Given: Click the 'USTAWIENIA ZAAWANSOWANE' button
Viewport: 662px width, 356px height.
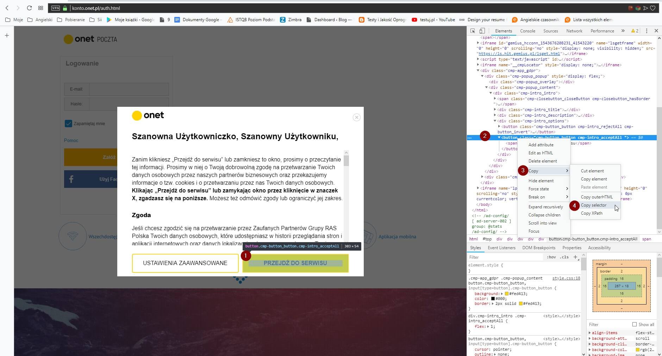Looking at the screenshot, I should 185,263.
